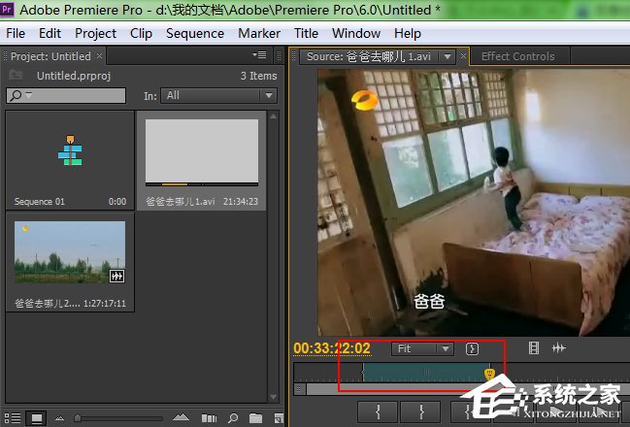Viewport: 630px width, 427px height.
Task: Open the Window menu
Action: (356, 33)
